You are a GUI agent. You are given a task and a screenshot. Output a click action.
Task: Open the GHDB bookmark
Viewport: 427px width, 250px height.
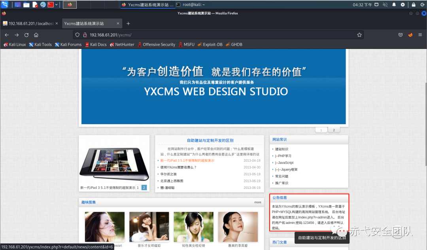pyautogui.click(x=234, y=45)
